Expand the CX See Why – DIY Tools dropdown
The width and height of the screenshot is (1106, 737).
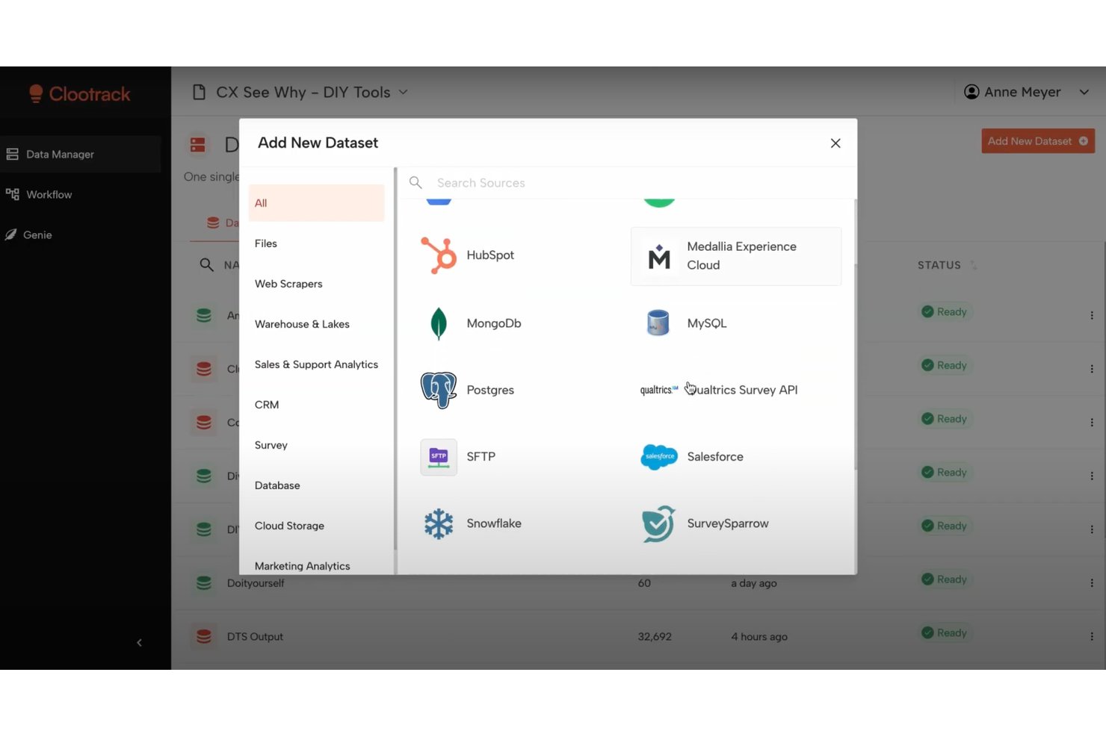coord(403,93)
